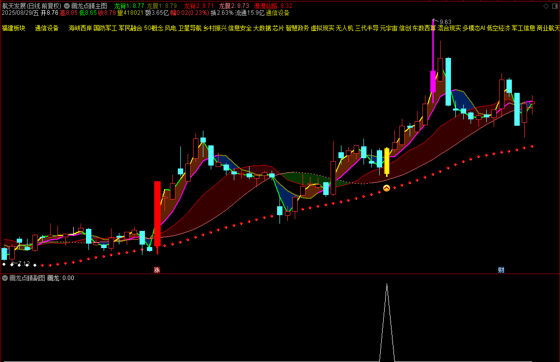
Task: Select the 智慧政务 concept tag
Action: [x=298, y=28]
